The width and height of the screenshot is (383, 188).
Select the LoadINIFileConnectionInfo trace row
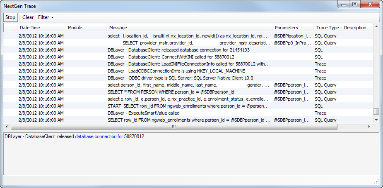tap(188, 64)
